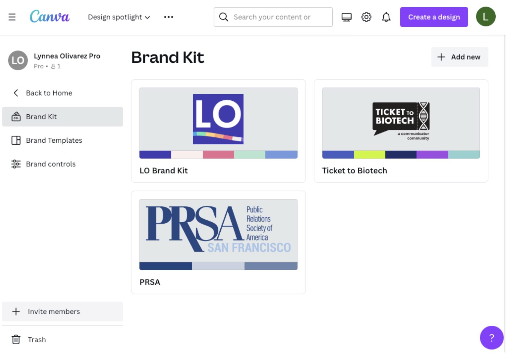The image size is (509, 359).
Task: Open the hamburger main menu
Action: click(x=12, y=17)
